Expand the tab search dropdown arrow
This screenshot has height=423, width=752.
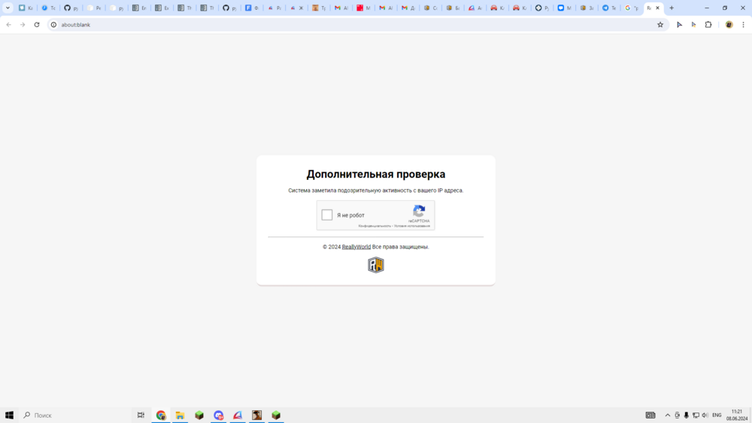coord(8,8)
